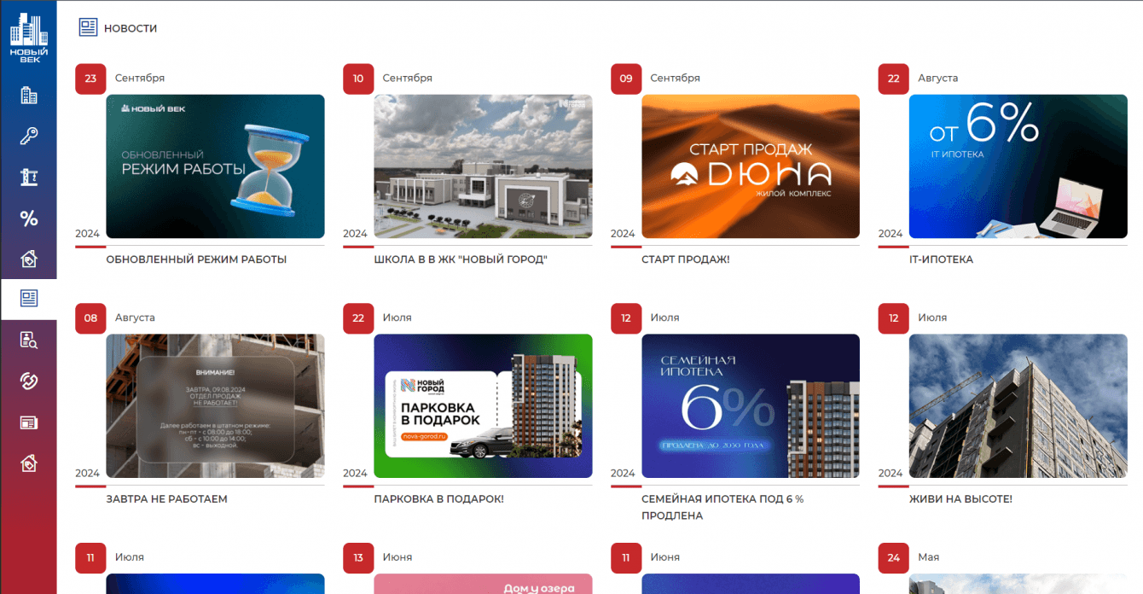Click the red 24 Мая date badge

pyautogui.click(x=894, y=558)
